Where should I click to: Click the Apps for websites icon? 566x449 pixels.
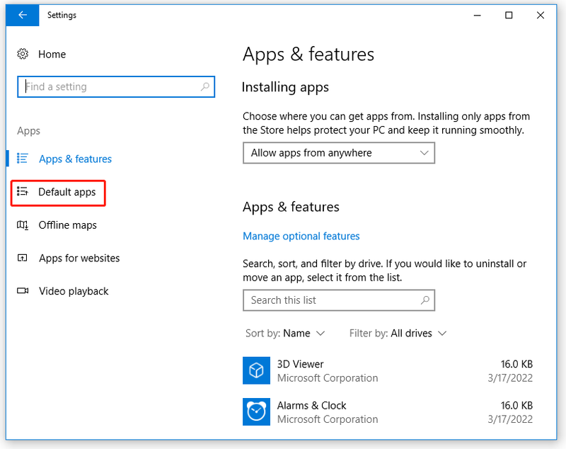23,258
